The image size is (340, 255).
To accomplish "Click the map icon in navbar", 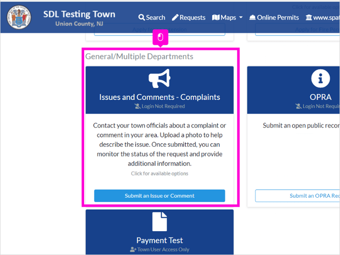I will tap(216, 17).
